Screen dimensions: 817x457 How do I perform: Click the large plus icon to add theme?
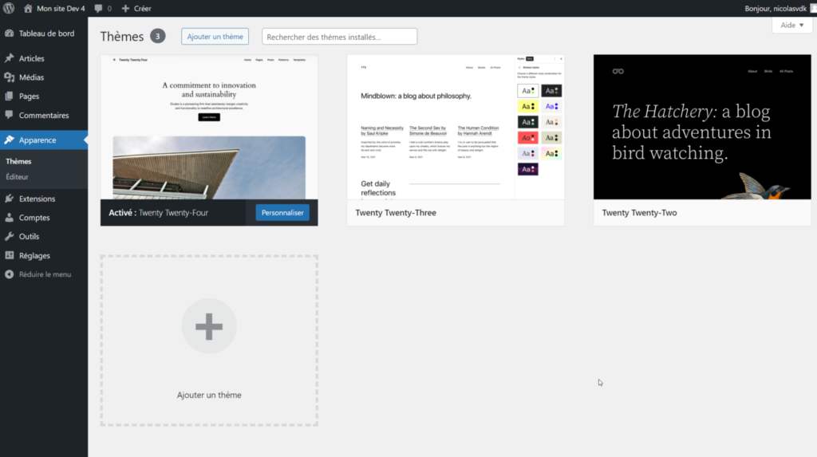[x=209, y=326]
